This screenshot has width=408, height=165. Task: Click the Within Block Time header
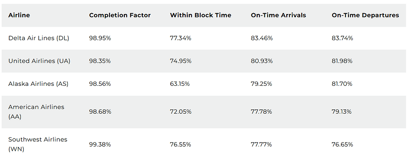[x=201, y=15]
